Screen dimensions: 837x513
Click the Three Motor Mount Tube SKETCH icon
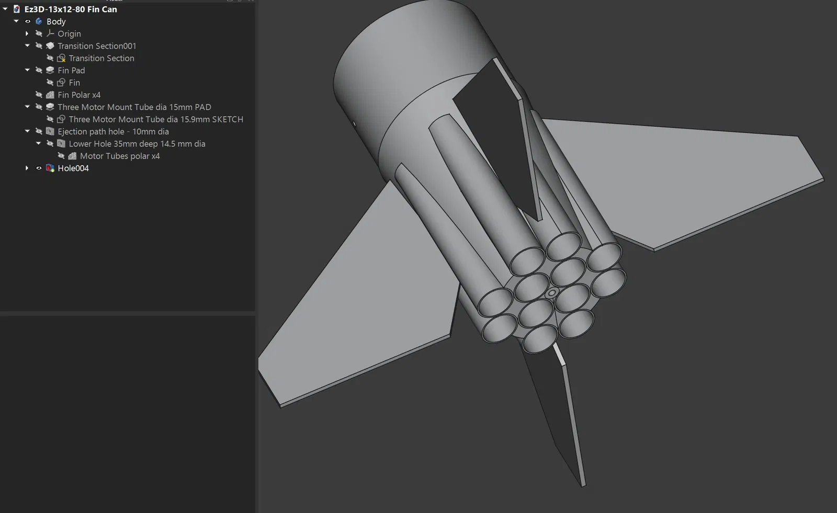click(61, 119)
